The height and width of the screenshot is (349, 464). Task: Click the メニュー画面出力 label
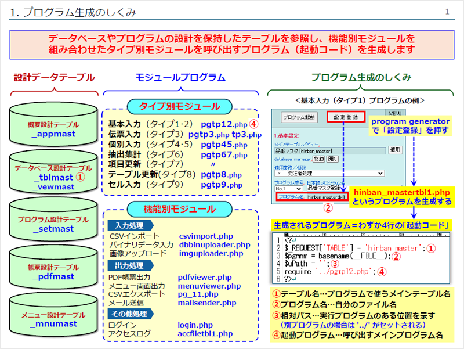click(x=136, y=286)
